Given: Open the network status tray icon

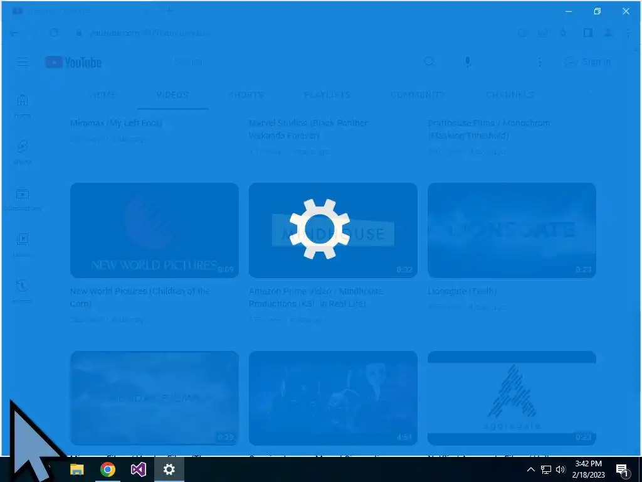Looking at the screenshot, I should 546,469.
